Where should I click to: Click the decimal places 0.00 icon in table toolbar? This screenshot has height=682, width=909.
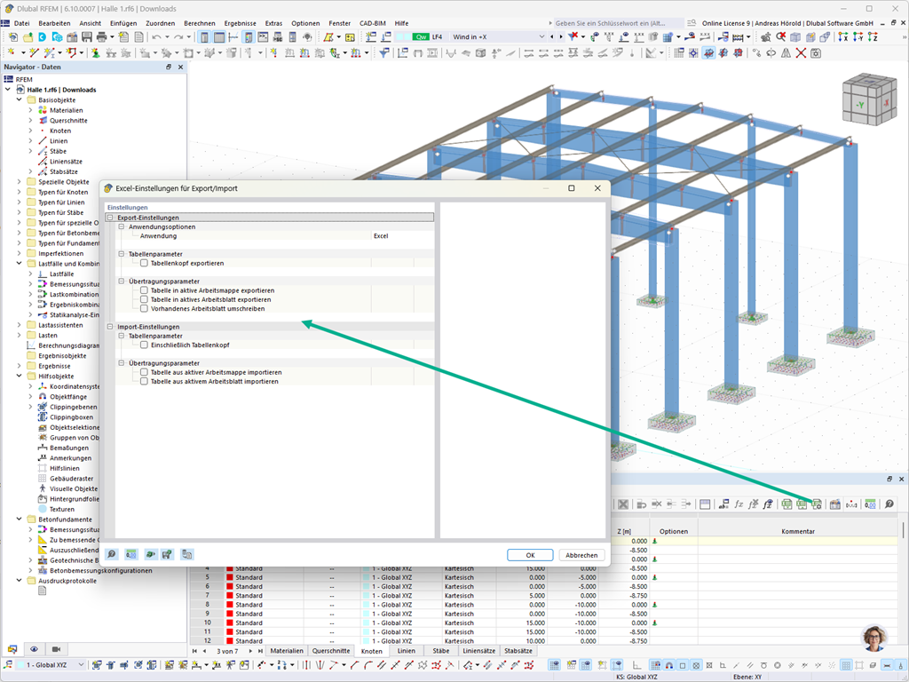point(870,504)
